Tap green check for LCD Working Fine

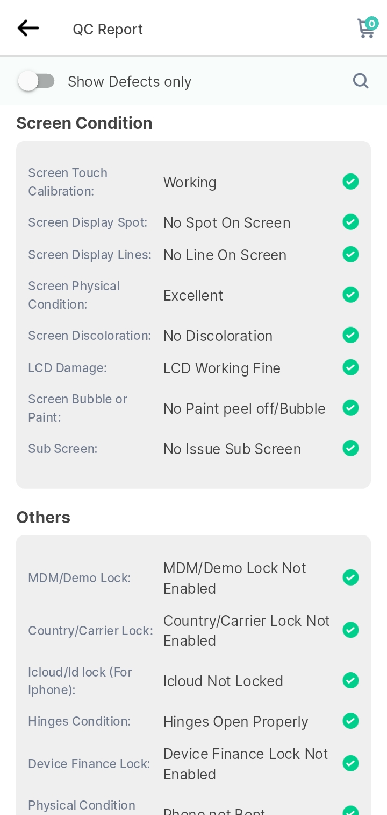[x=350, y=367]
